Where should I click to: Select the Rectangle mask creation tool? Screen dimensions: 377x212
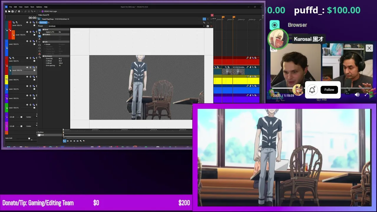(x=39, y=45)
